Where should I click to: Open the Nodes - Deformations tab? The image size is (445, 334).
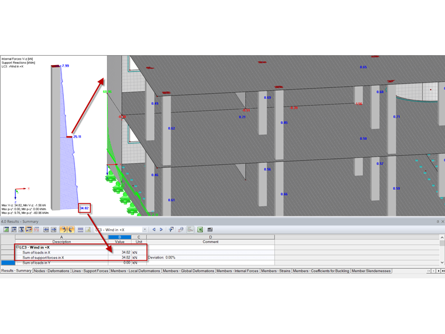tap(52, 271)
